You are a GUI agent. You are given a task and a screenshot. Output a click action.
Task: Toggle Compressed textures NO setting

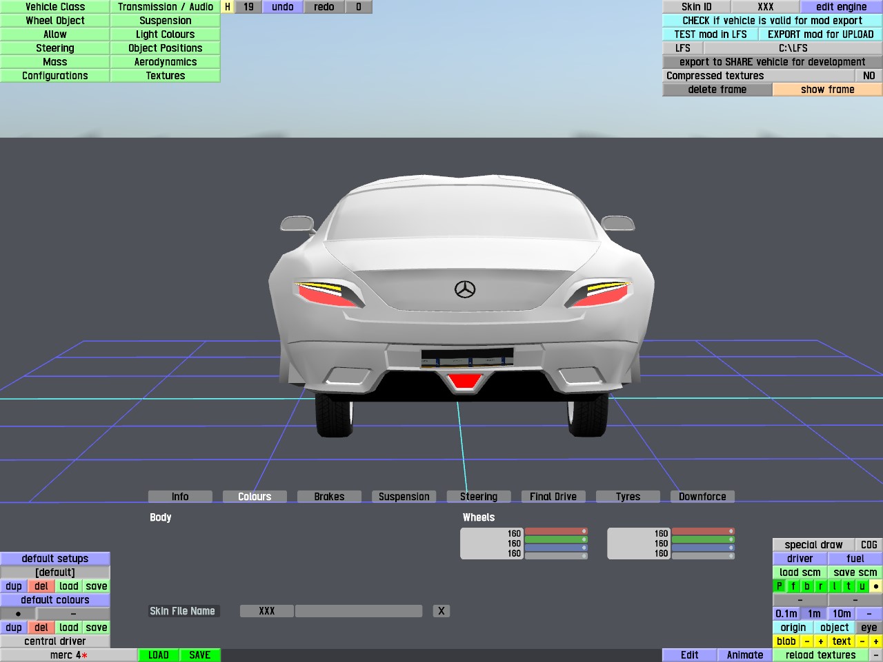[869, 76]
